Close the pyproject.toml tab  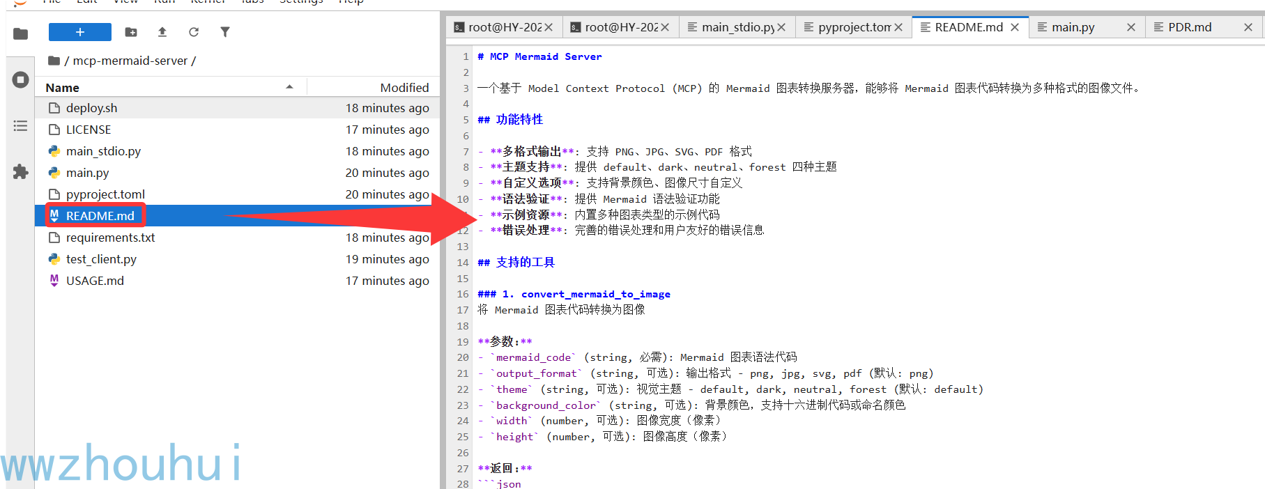click(899, 27)
